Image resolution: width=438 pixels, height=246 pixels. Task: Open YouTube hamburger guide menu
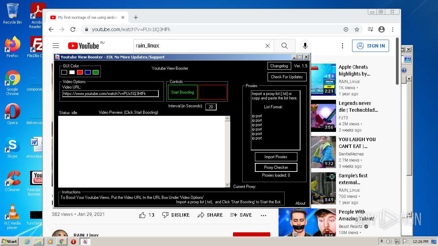[x=56, y=46]
